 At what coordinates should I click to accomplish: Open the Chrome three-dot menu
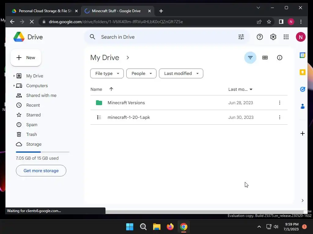pos(301,22)
